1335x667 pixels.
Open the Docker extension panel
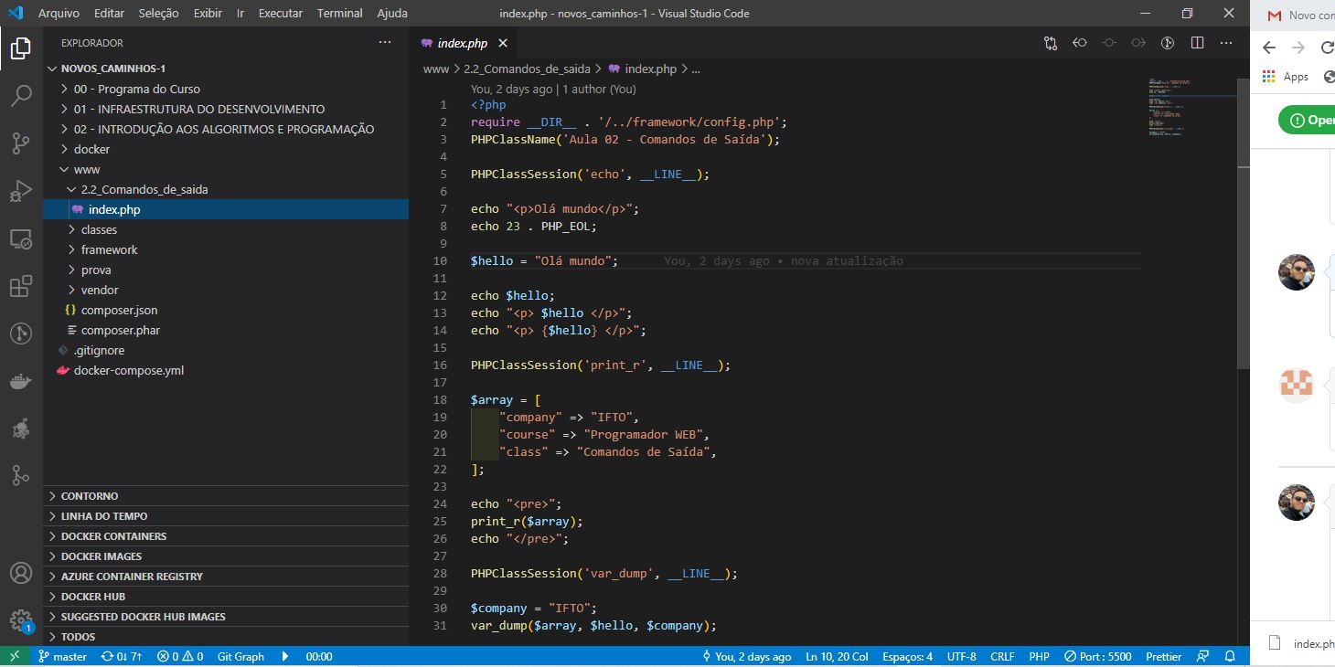tap(20, 381)
